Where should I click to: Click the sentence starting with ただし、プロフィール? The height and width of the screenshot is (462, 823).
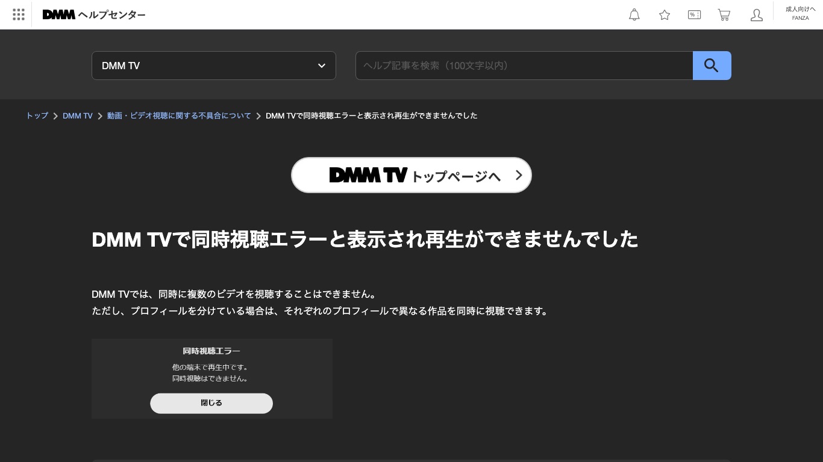(x=321, y=311)
